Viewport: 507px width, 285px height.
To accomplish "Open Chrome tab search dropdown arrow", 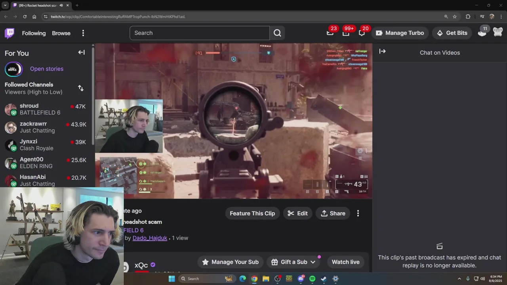I will click(x=5, y=5).
